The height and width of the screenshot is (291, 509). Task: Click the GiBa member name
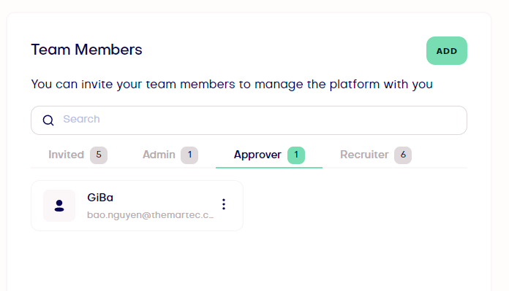[x=100, y=198]
